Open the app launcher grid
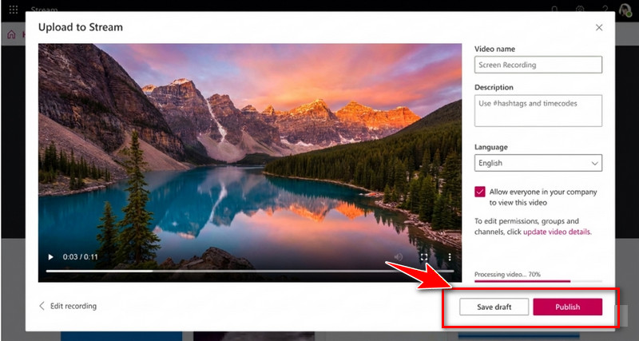This screenshot has height=341, width=639. coord(13,10)
